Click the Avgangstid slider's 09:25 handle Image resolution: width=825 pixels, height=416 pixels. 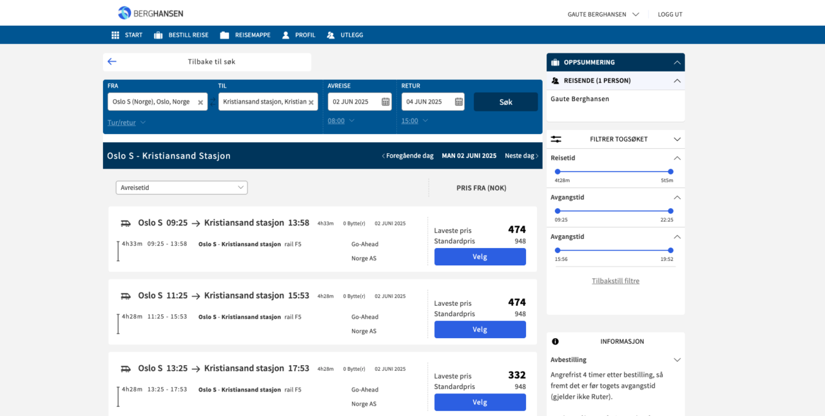[x=558, y=211]
